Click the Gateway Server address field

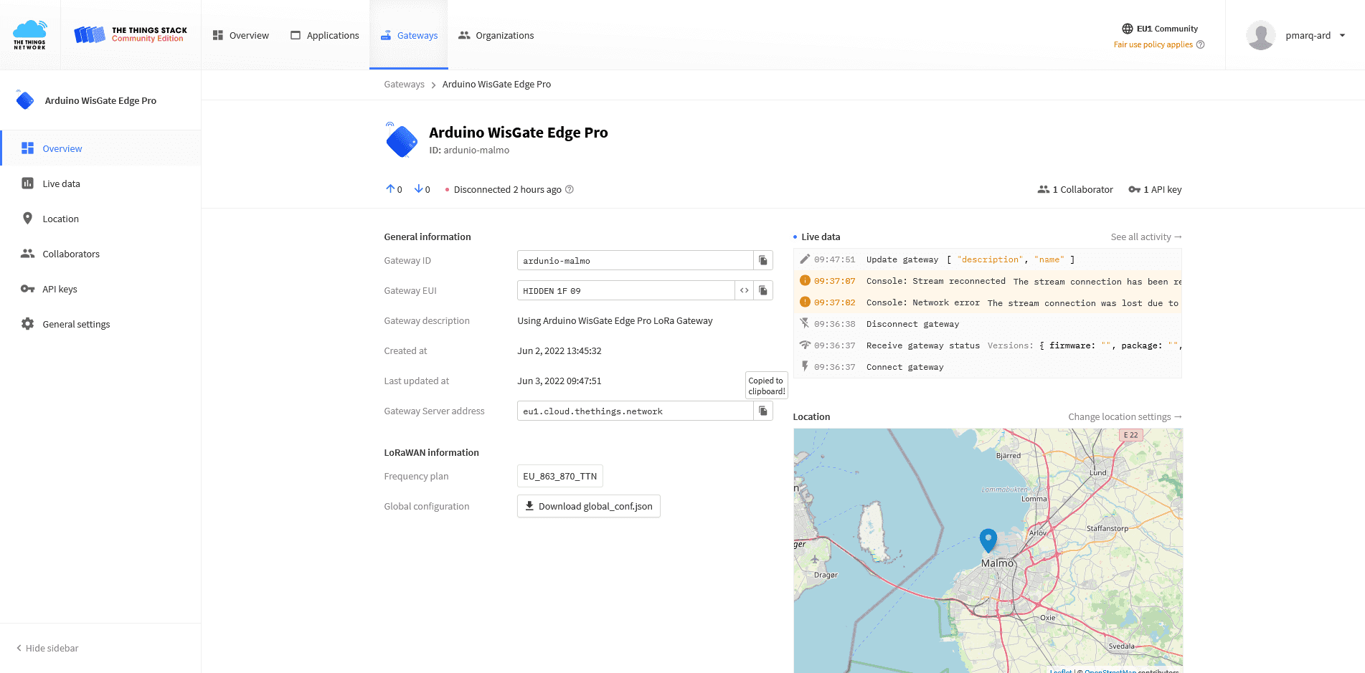pos(634,411)
